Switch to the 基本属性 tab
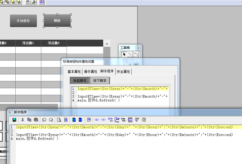The image size is (242, 164). tap(74, 72)
